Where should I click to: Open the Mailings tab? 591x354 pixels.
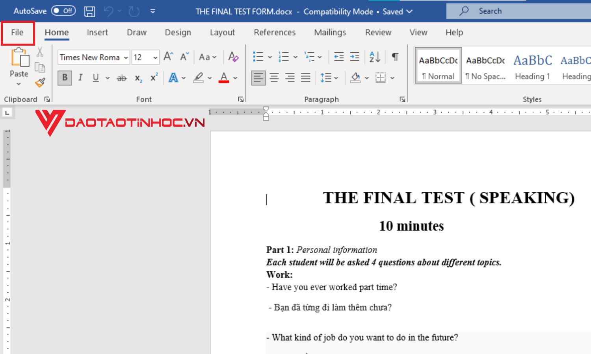click(330, 32)
